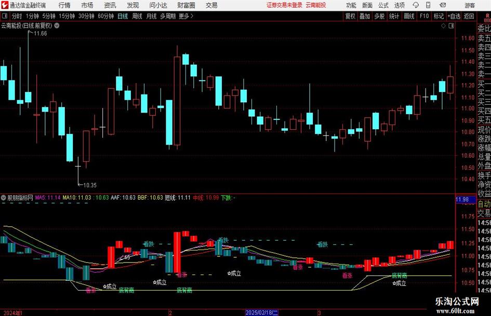Click the 2025/02/18/二 date marker on time axis
Viewport: 491px width, 316px height.
tap(261, 312)
